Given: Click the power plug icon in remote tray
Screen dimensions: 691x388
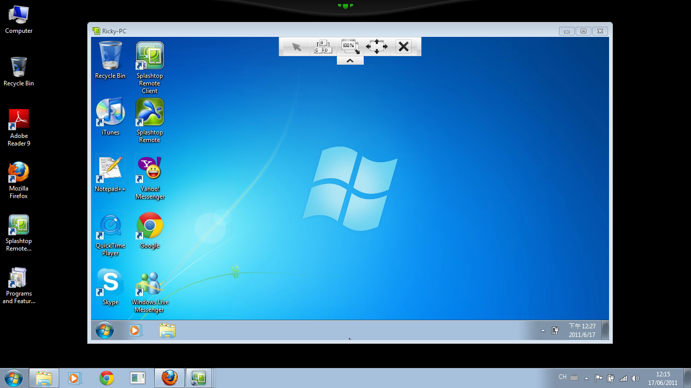Looking at the screenshot, I should coord(555,330).
